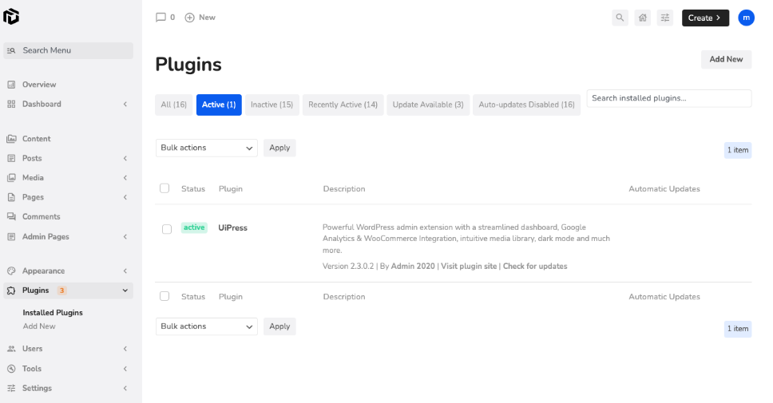
Task: Click the UiPress logo icon
Action: pyautogui.click(x=11, y=17)
